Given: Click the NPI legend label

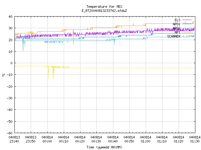Looking at the screenshot, I should point(177,32).
